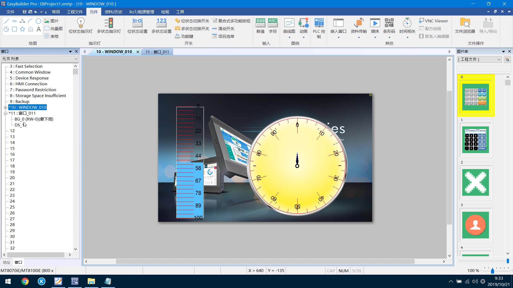The height and width of the screenshot is (288, 513).
Task: Open the 资料/历史 ribbon tab
Action: (x=113, y=12)
